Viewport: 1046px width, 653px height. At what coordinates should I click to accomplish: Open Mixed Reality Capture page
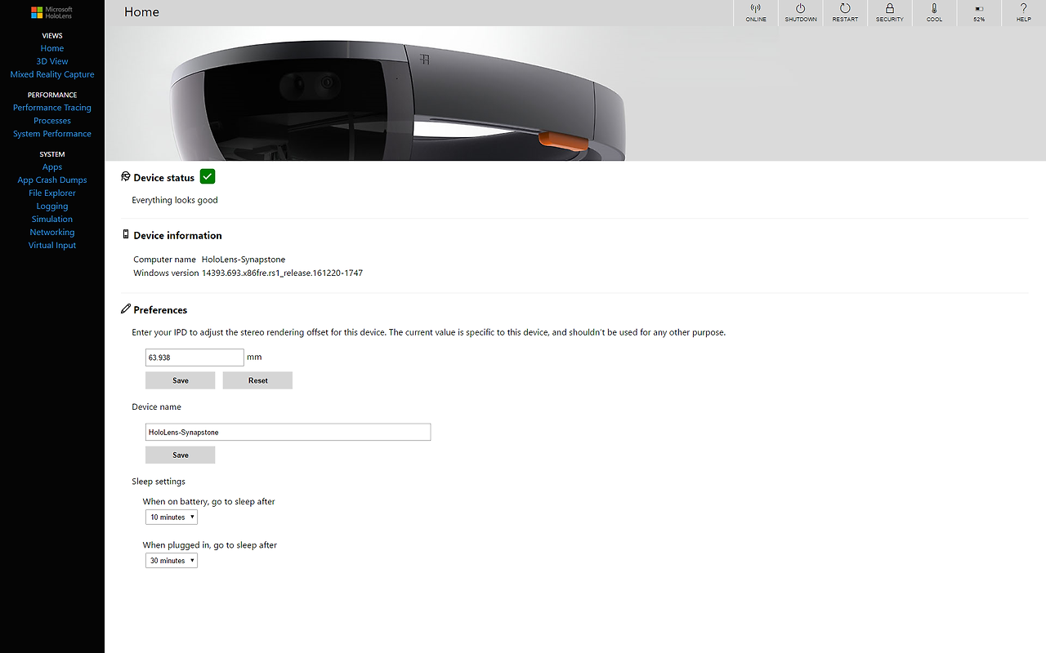52,74
